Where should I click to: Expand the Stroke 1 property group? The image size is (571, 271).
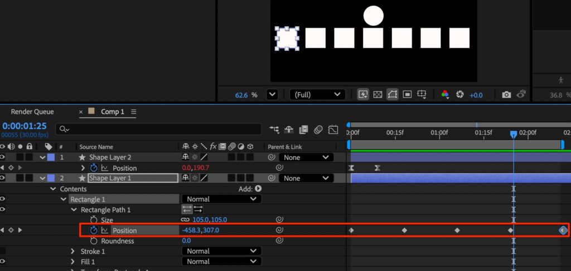(72, 252)
